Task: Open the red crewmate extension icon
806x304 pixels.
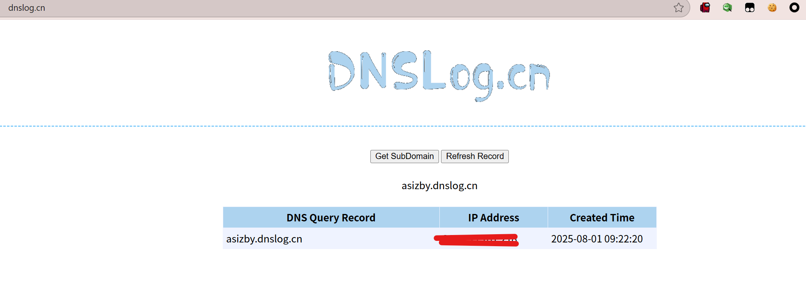Action: 705,8
